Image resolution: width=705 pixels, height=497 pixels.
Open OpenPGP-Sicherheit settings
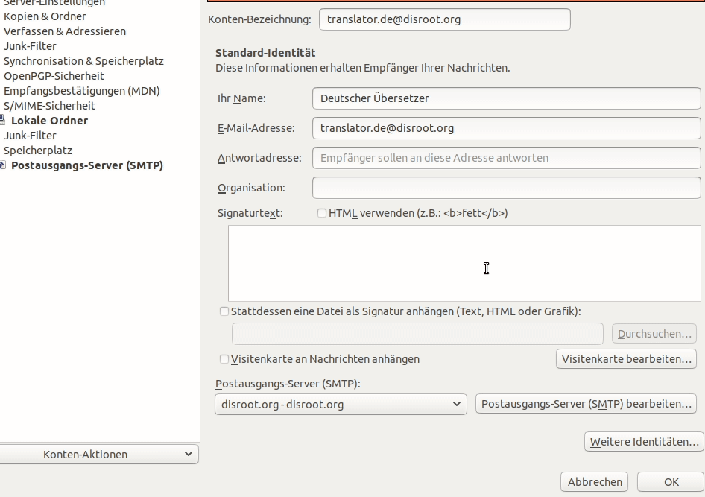click(x=54, y=76)
